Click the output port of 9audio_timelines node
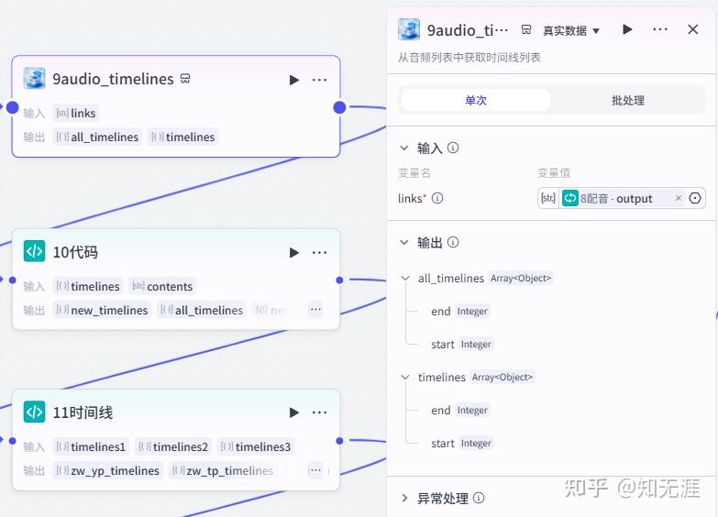 pos(339,107)
